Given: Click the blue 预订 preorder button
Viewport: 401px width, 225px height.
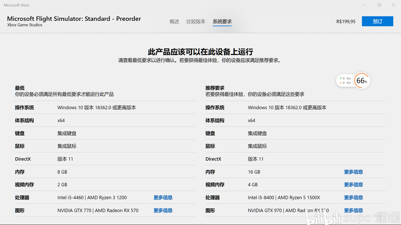Looking at the screenshot, I should coord(377,21).
